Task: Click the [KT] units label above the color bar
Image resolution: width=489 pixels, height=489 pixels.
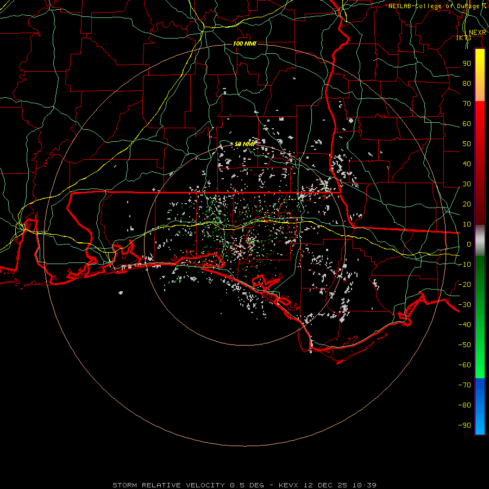Action: [464, 38]
